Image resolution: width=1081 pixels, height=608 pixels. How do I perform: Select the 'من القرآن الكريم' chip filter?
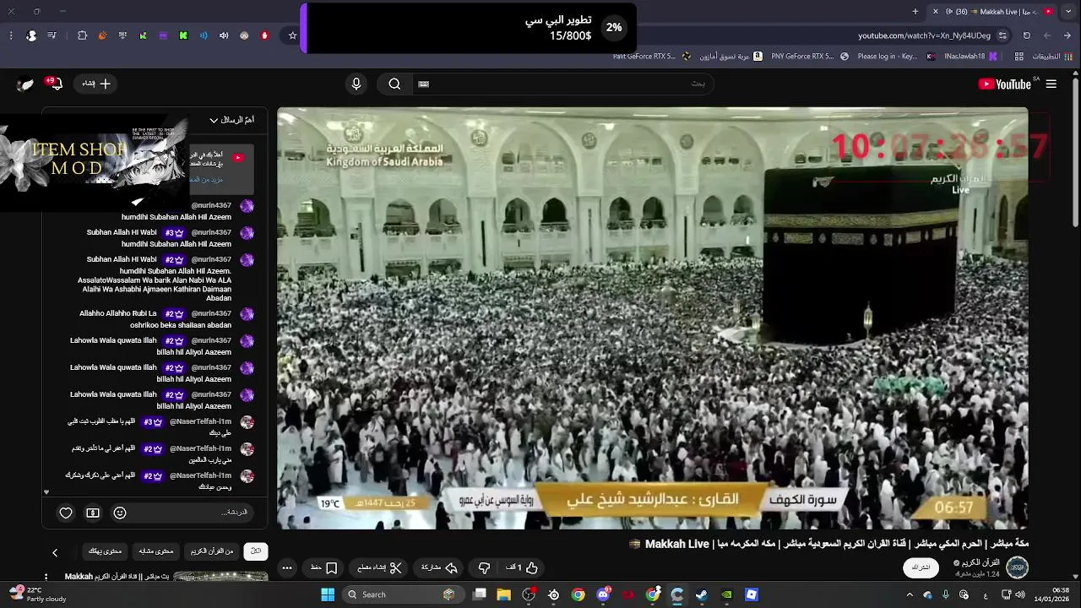(x=212, y=551)
